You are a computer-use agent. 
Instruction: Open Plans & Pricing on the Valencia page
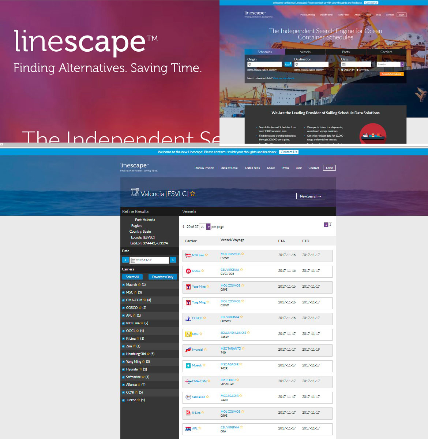[x=204, y=168]
